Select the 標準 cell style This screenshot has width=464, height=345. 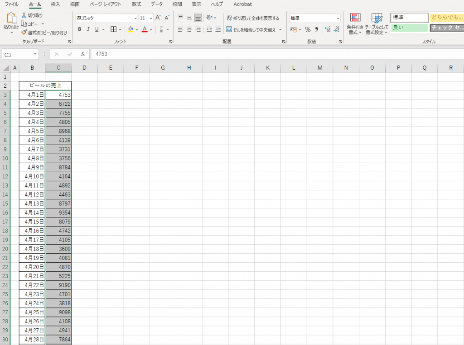click(409, 18)
